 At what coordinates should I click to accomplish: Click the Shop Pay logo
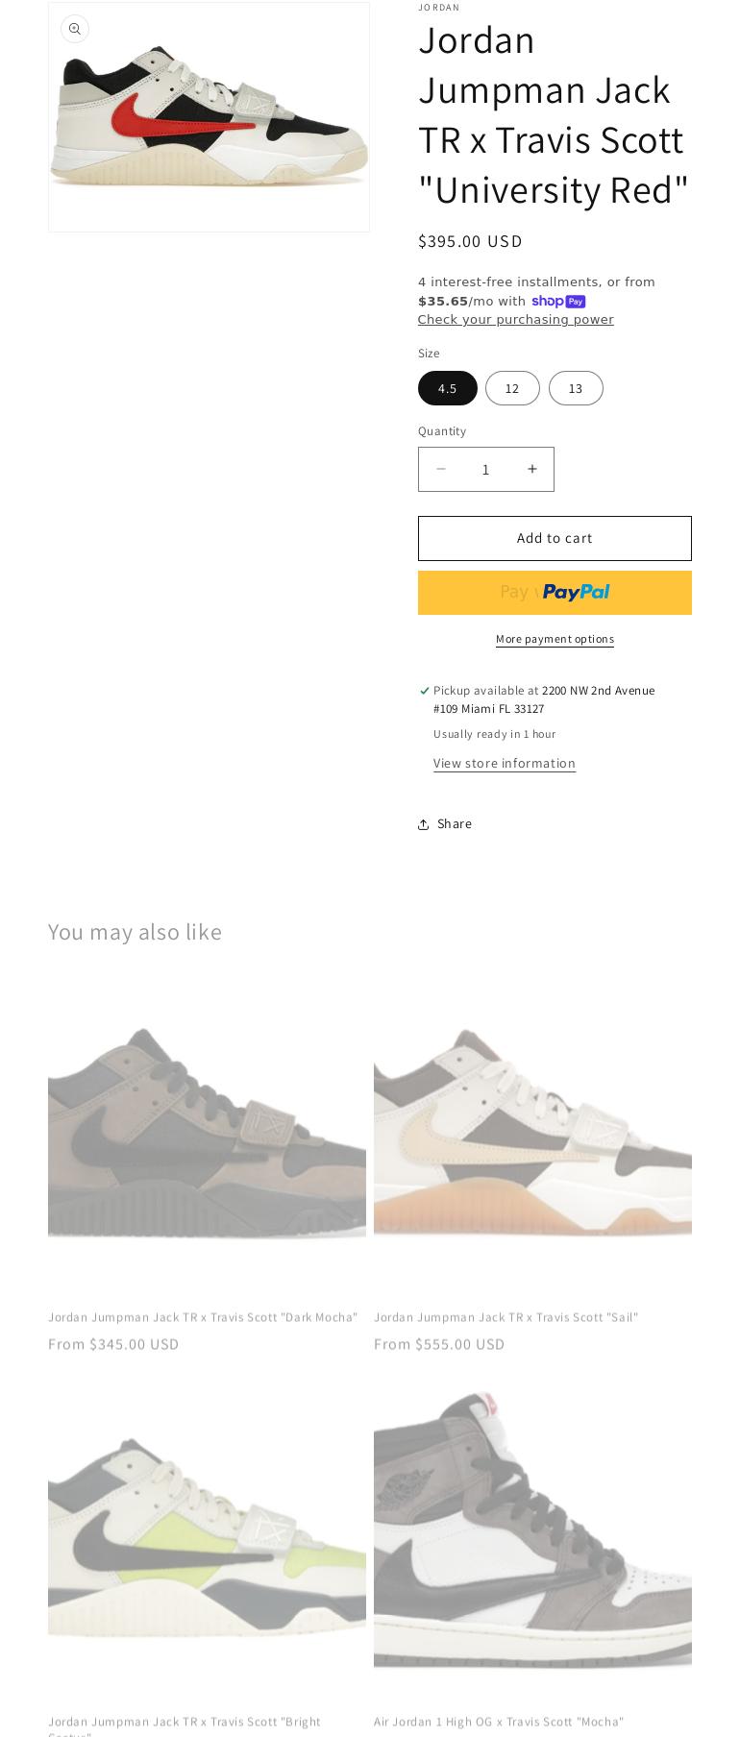[x=558, y=301]
